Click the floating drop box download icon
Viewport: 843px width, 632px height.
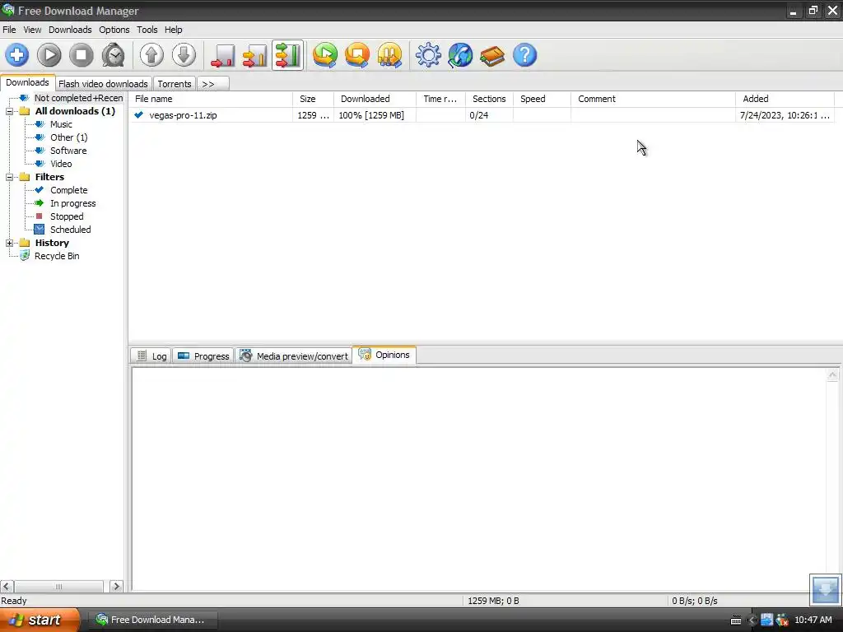pyautogui.click(x=825, y=589)
